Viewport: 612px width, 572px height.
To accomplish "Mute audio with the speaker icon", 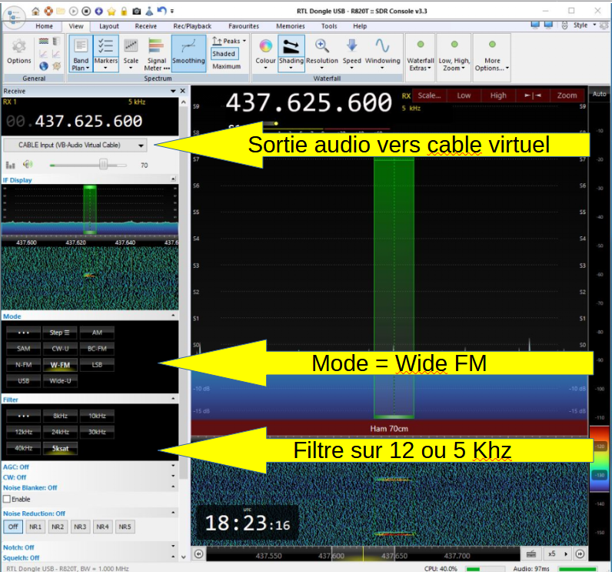I will coord(28,164).
